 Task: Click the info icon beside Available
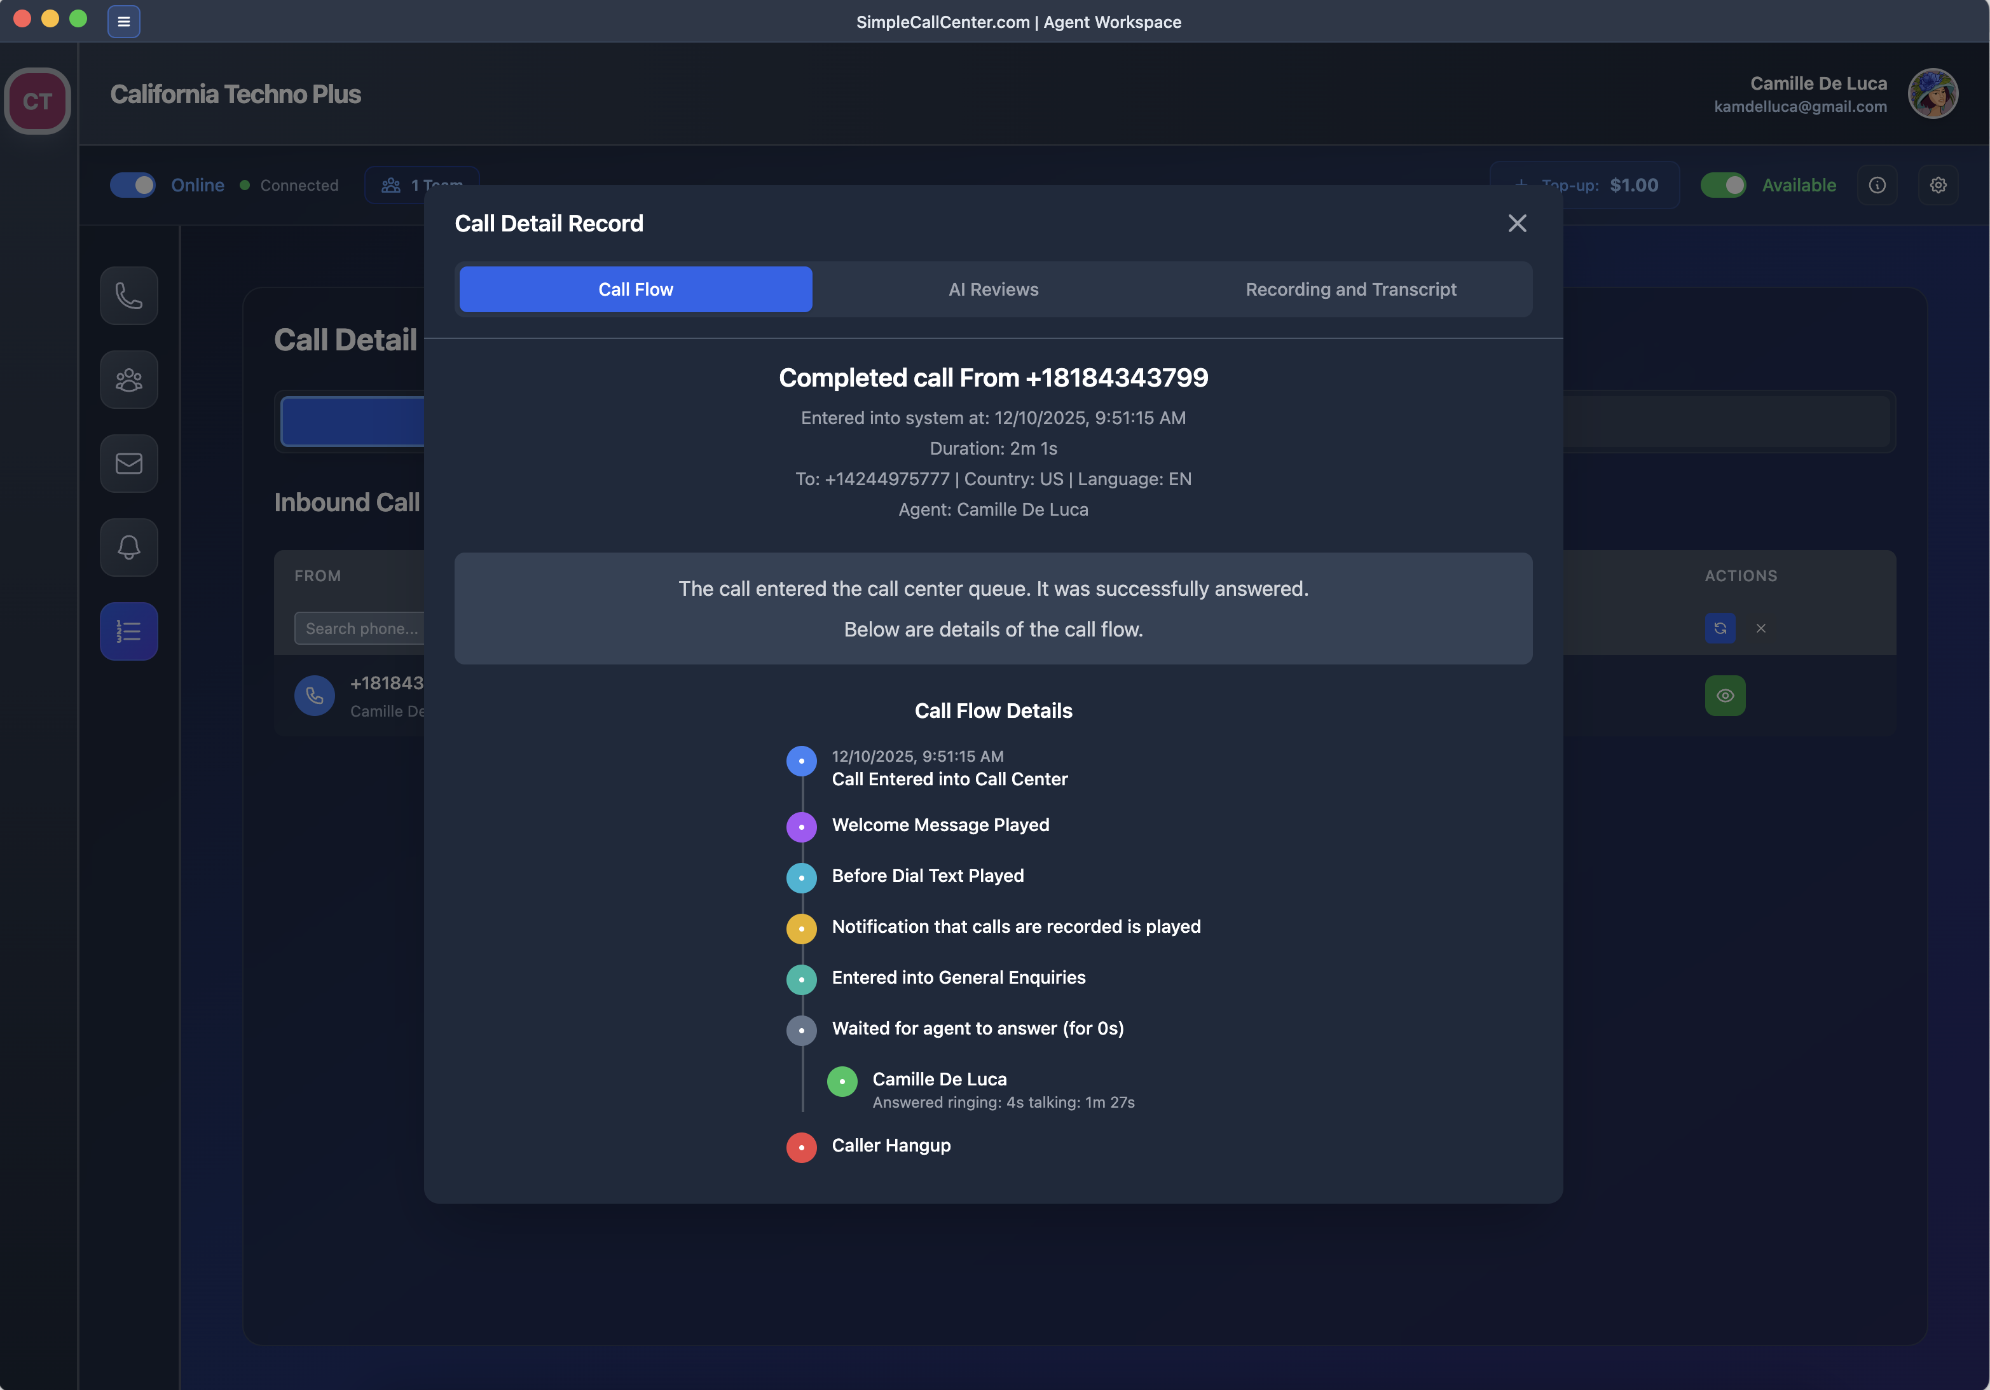[1877, 184]
